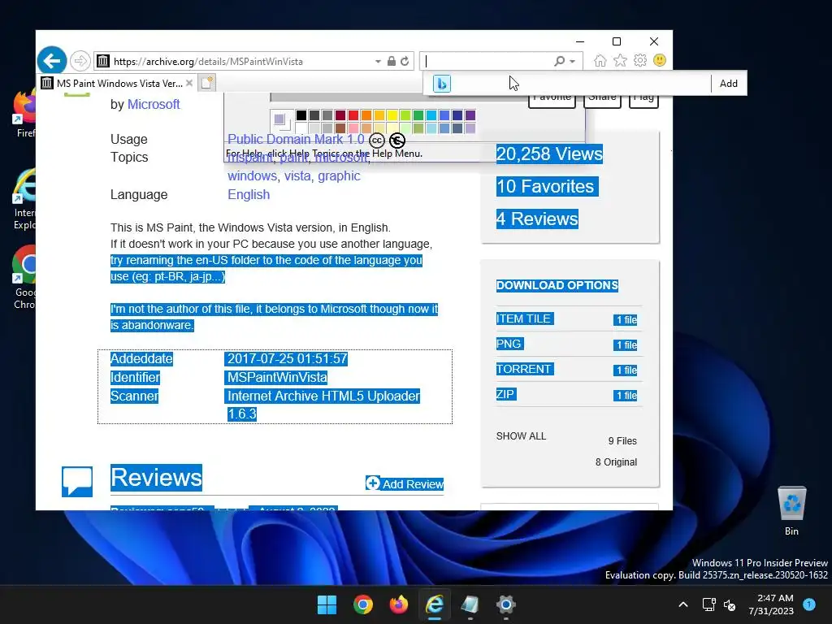The width and height of the screenshot is (832, 624).
Task: Open the Recycle Bin on the desktop
Action: tap(791, 510)
